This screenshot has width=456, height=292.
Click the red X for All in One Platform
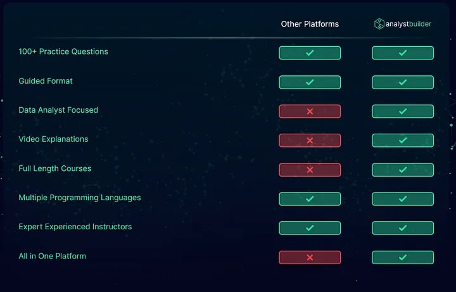pos(310,257)
